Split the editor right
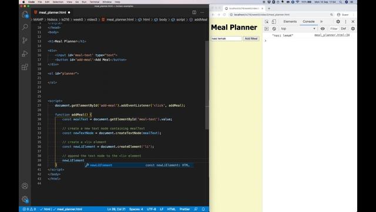This screenshot has height=212, width=376. tap(194, 12)
